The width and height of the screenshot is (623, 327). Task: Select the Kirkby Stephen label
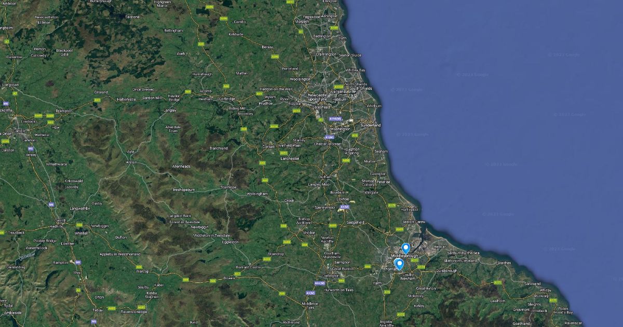(x=152, y=295)
